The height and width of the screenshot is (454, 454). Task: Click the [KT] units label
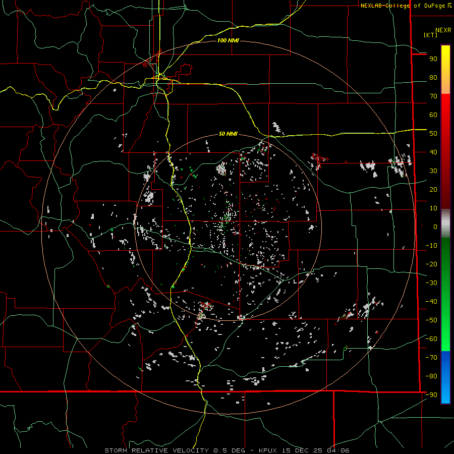(x=430, y=35)
